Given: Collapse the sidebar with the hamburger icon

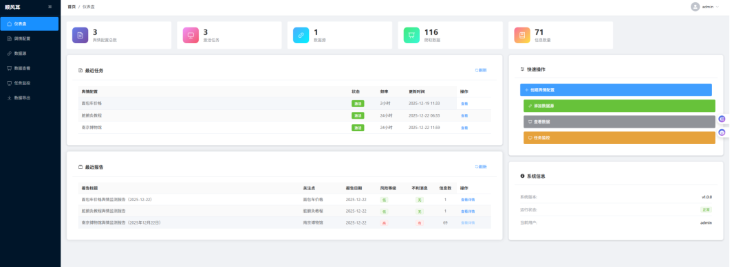Looking at the screenshot, I should (x=50, y=7).
